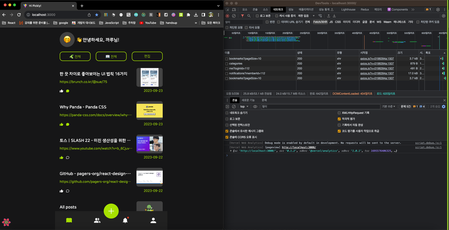The width and height of the screenshot is (449, 230).
Task: Create a live expression with the eye icon
Action: [255, 107]
